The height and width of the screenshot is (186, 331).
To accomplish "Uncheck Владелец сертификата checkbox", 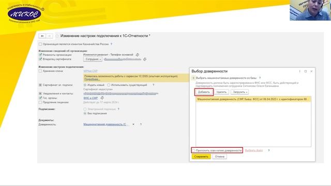I will pos(40,59).
